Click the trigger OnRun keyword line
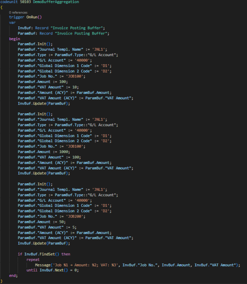 click(26, 17)
